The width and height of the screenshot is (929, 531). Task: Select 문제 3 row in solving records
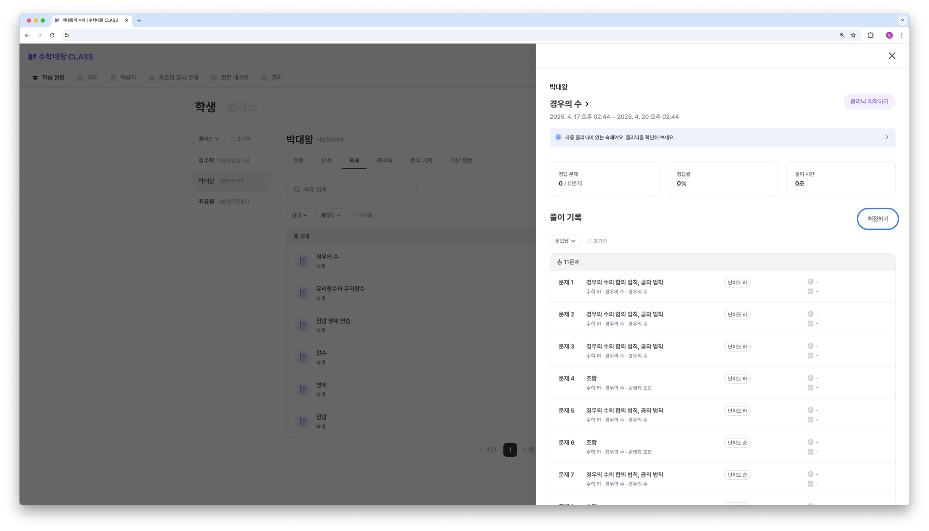[x=722, y=351]
